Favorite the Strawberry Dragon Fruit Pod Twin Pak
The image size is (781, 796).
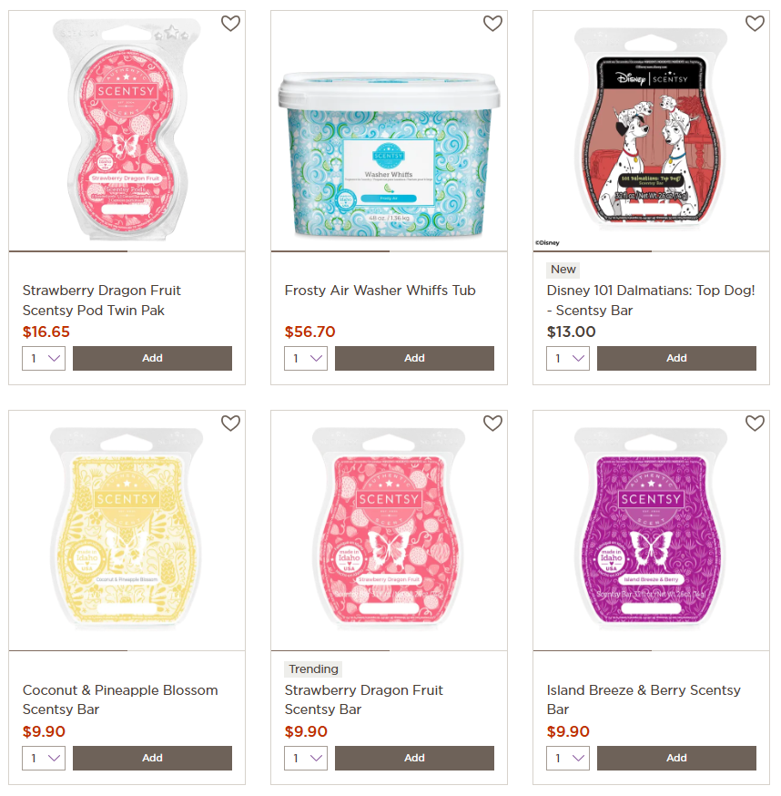230,24
